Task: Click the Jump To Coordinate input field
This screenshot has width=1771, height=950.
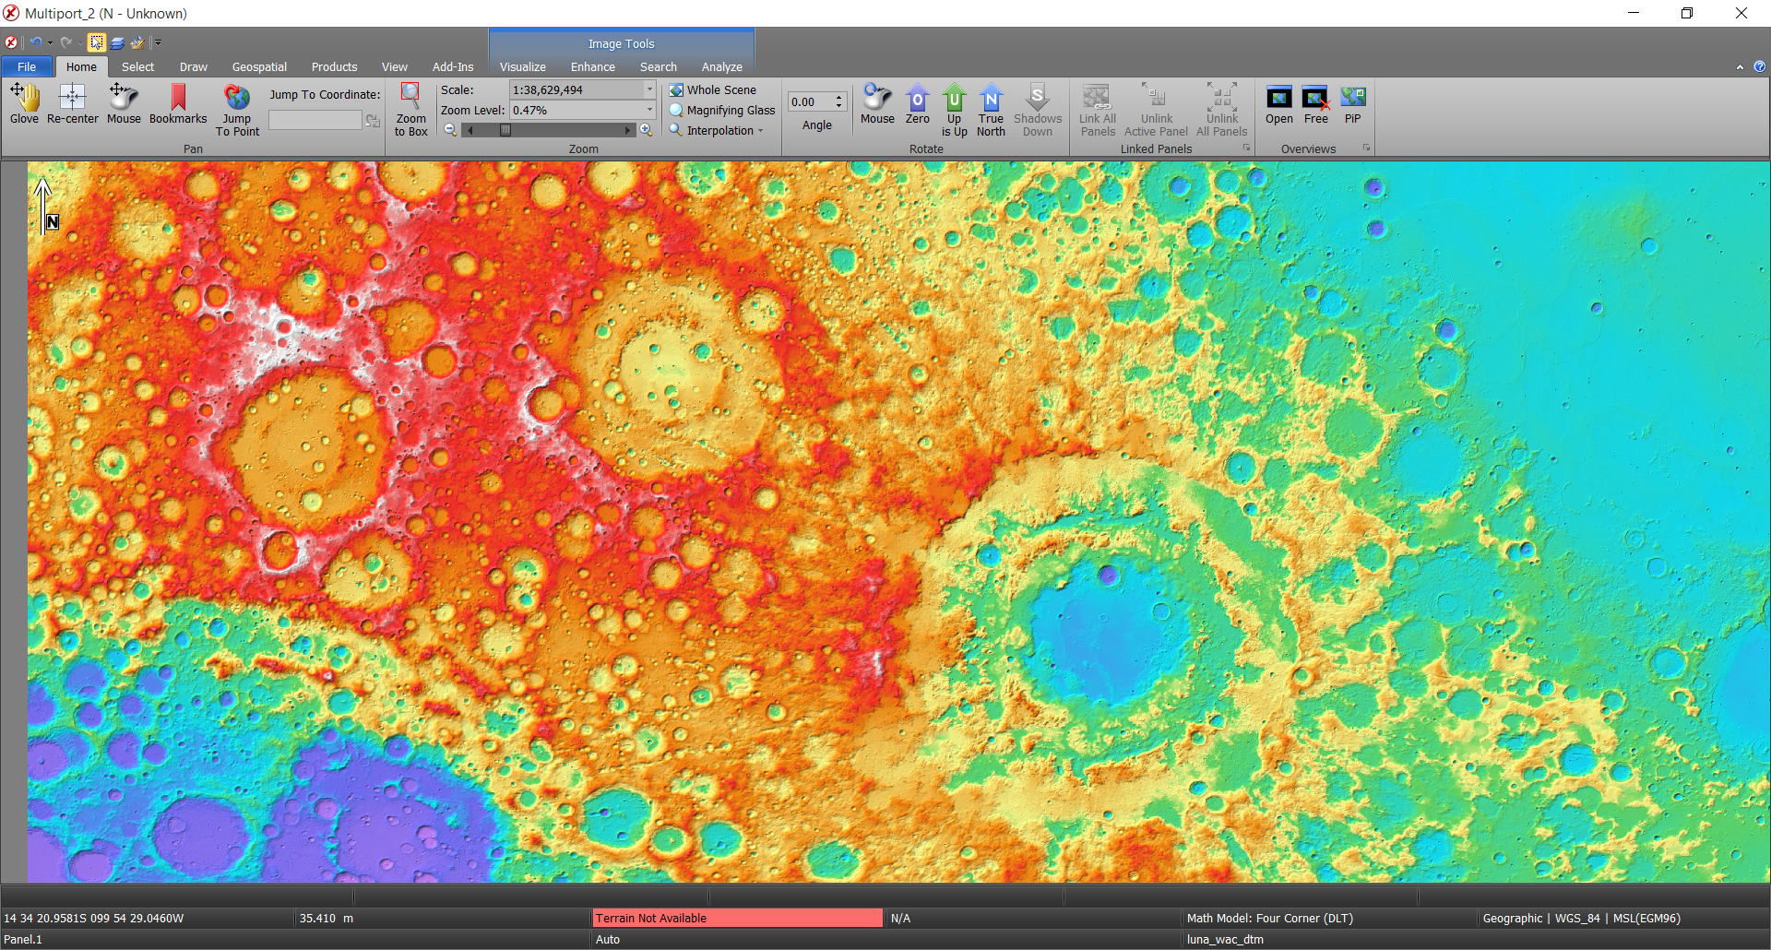Action: pos(315,119)
